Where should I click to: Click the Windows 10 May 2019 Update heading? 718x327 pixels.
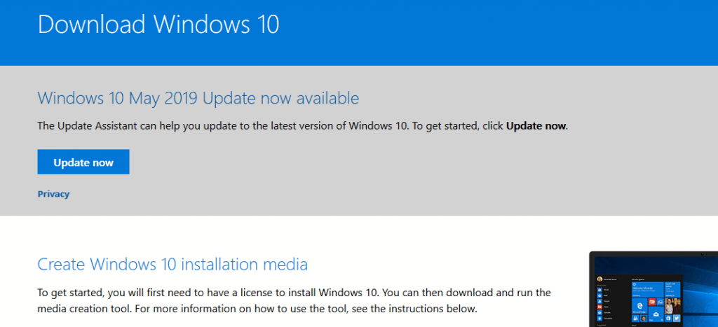point(198,98)
